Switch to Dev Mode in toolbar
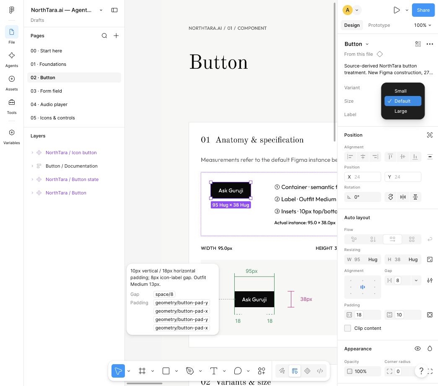The height and width of the screenshot is (386, 438). coord(320,371)
